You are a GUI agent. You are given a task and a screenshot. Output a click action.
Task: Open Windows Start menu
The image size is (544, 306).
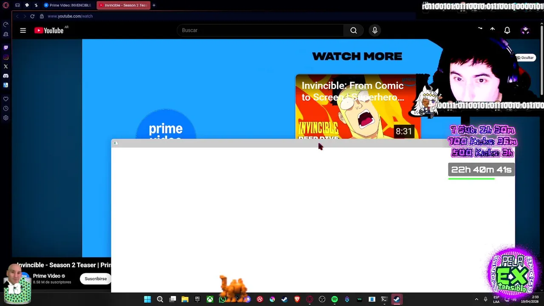coord(147,299)
